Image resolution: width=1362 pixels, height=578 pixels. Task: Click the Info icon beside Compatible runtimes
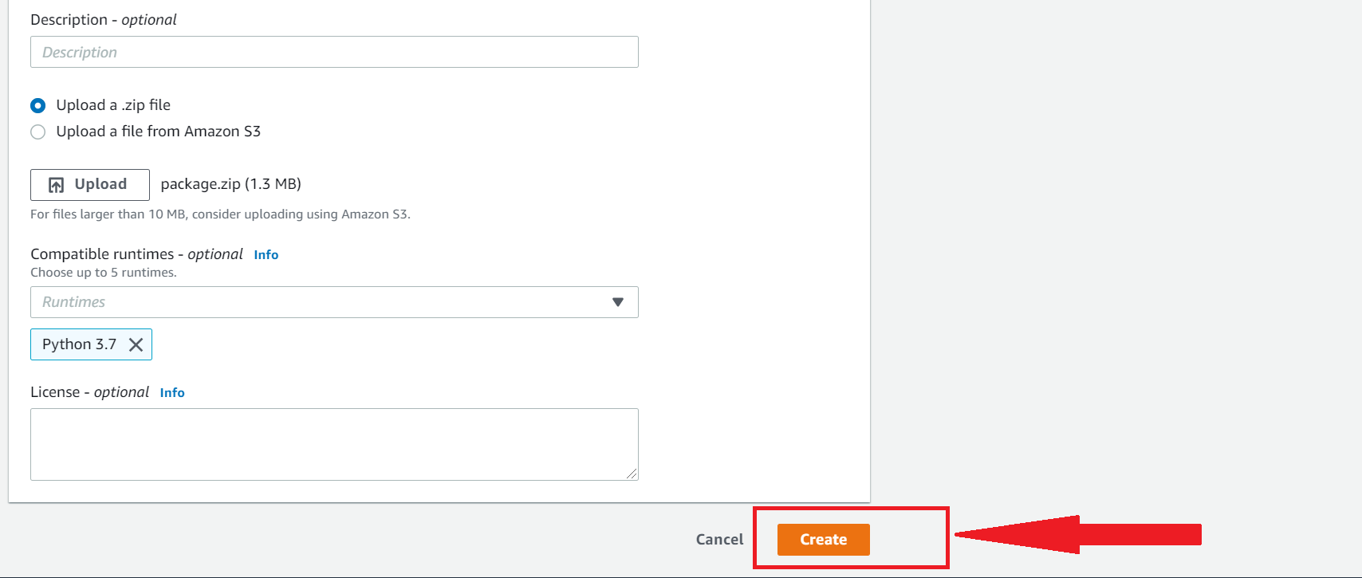pyautogui.click(x=266, y=254)
